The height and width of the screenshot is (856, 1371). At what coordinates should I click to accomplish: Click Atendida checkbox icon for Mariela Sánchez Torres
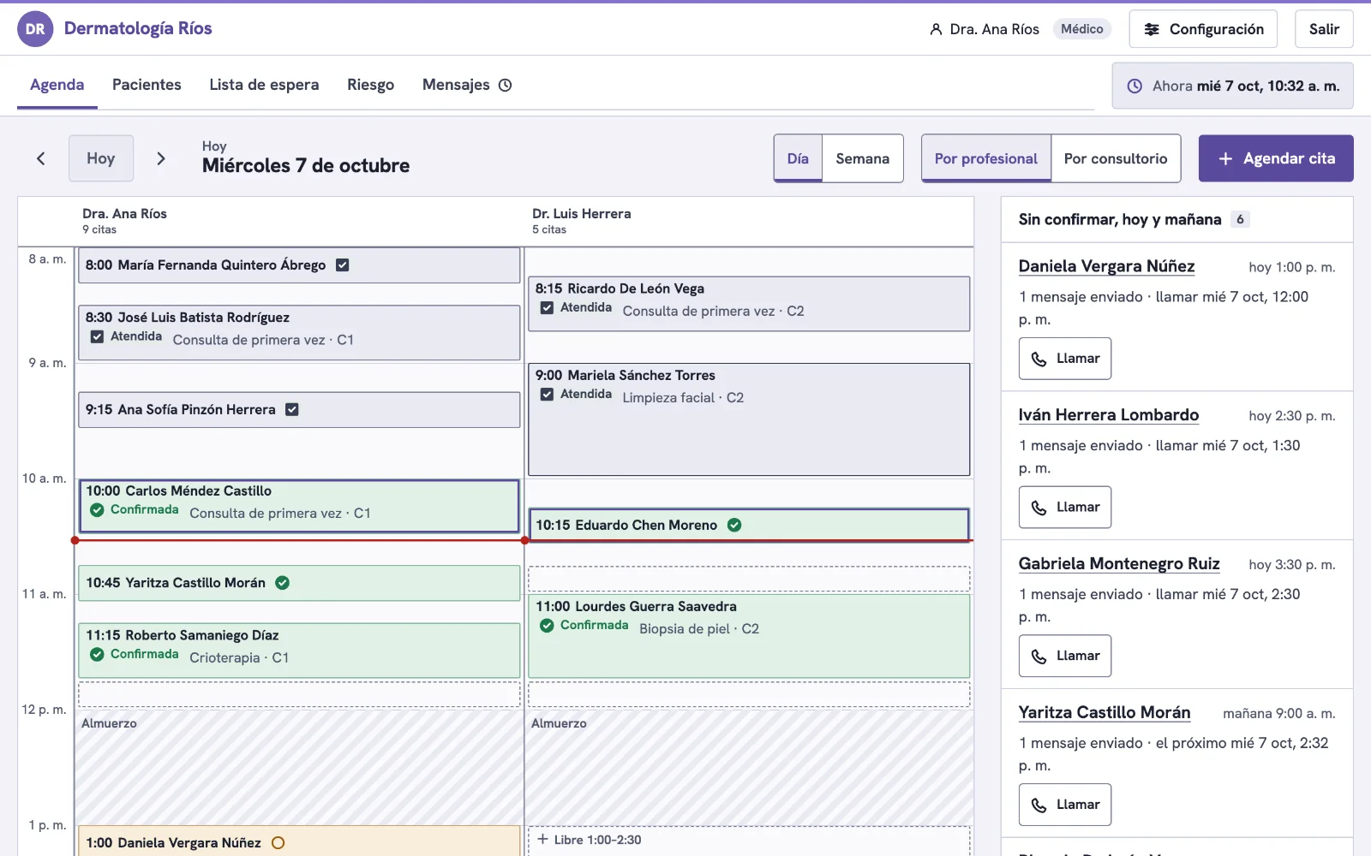pyautogui.click(x=547, y=395)
